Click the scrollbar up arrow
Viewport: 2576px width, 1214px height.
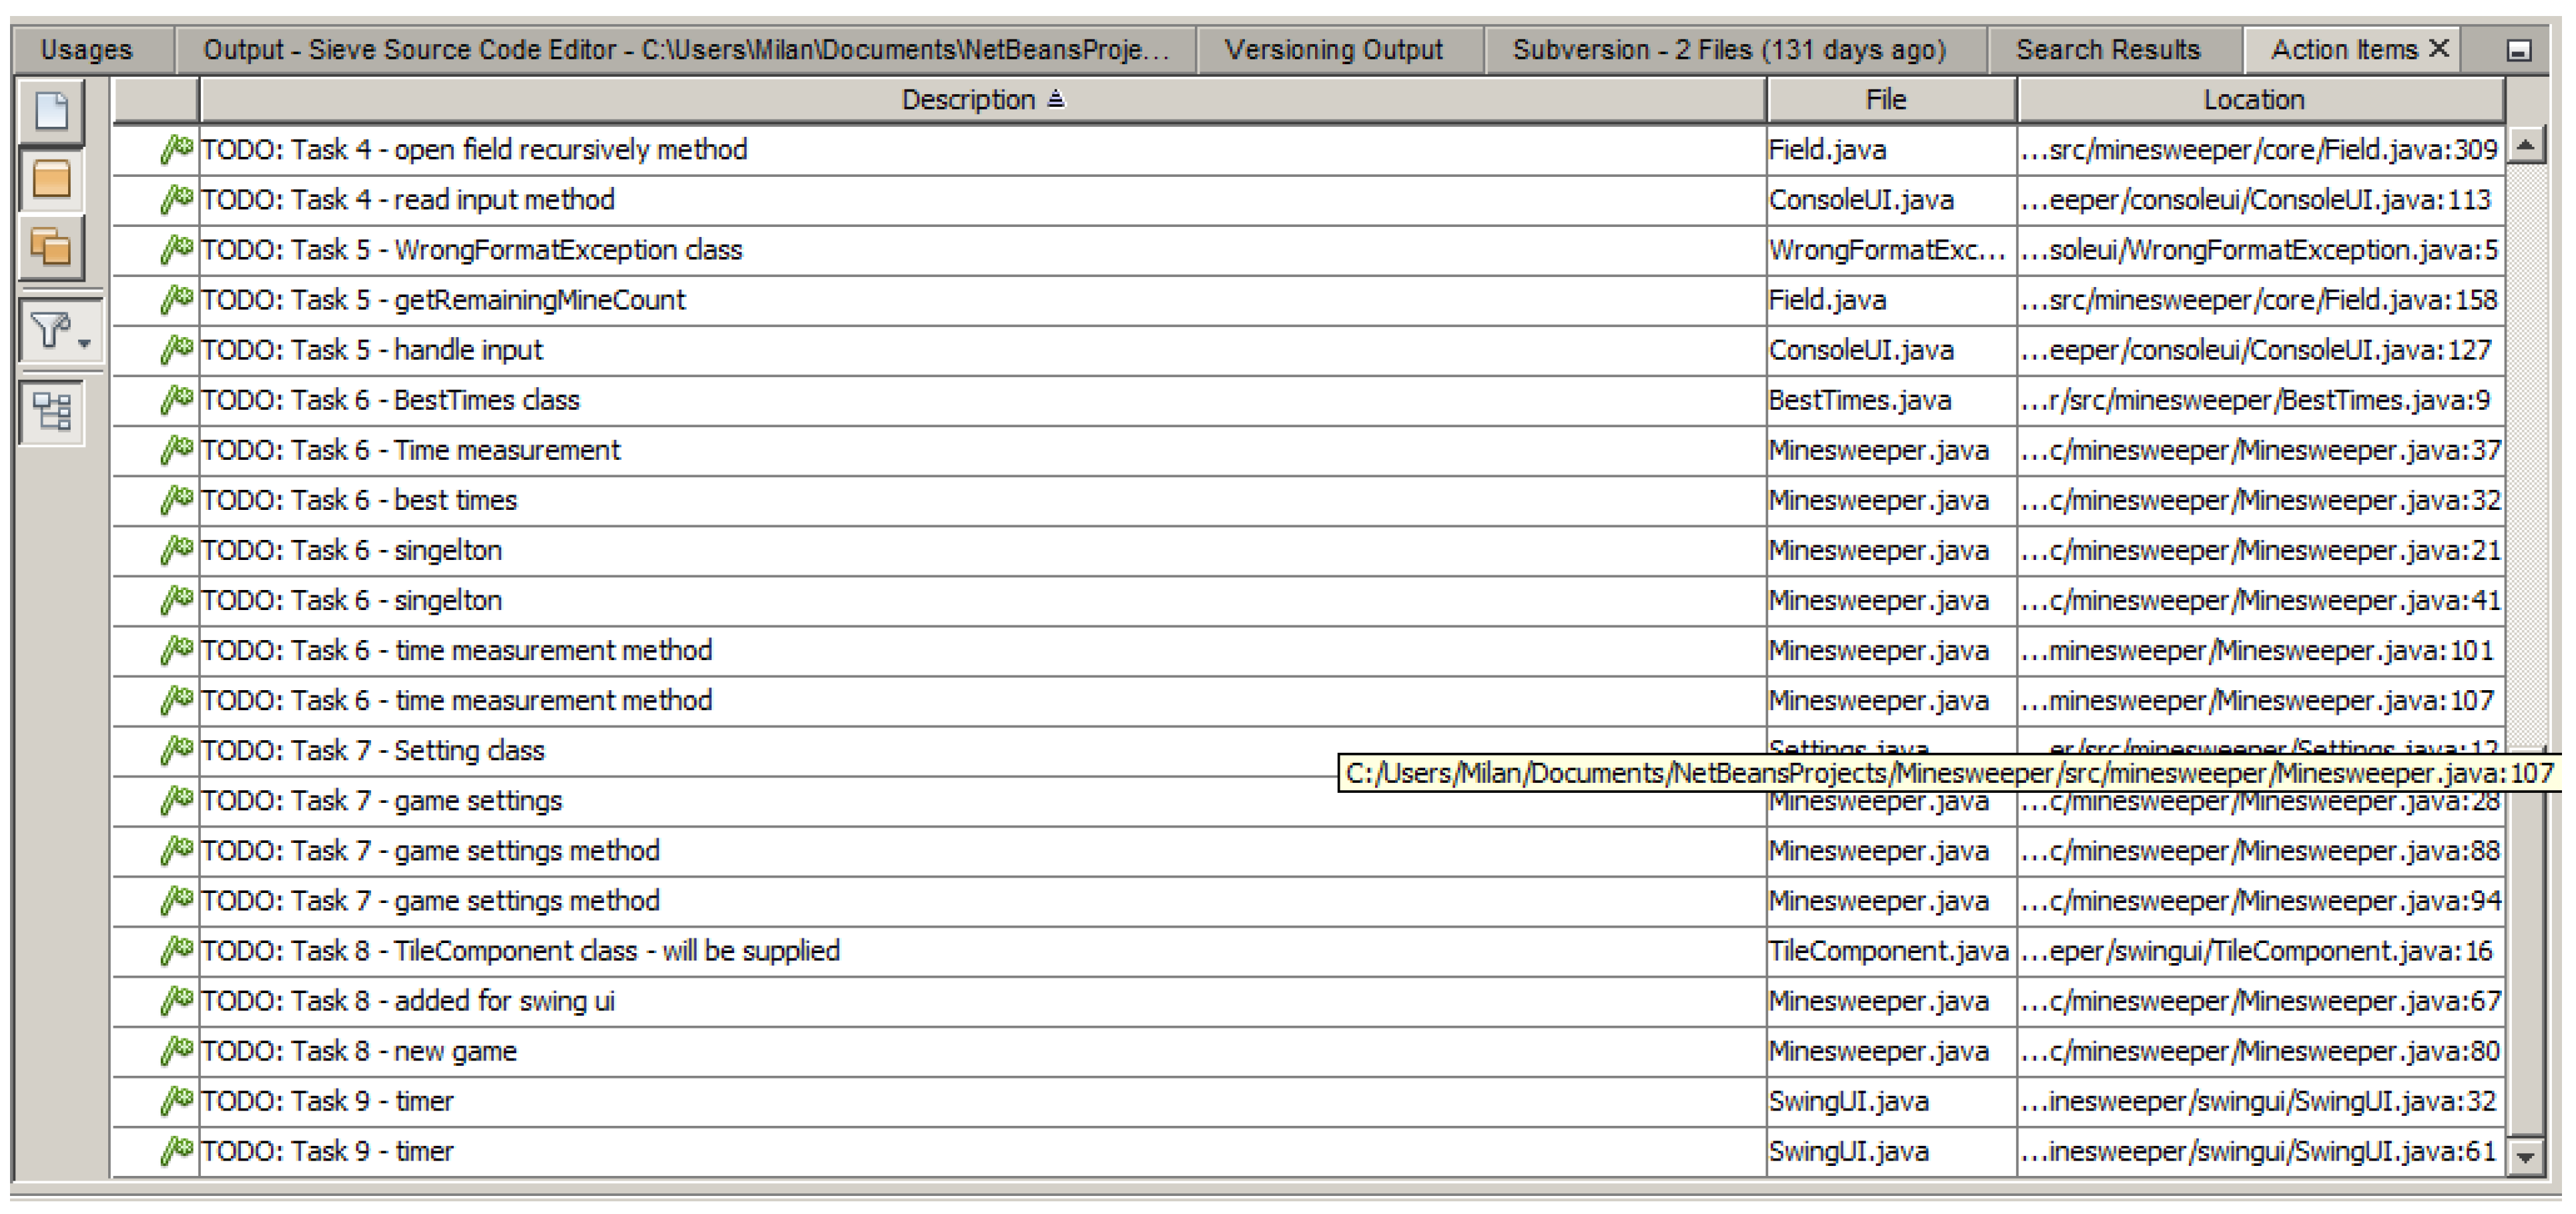tap(2527, 146)
